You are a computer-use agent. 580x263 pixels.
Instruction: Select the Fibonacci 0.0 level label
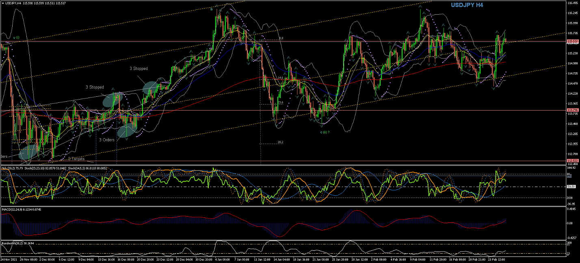pos(281,39)
